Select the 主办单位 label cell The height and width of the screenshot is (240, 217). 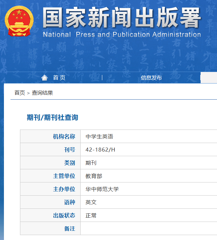point(50,189)
